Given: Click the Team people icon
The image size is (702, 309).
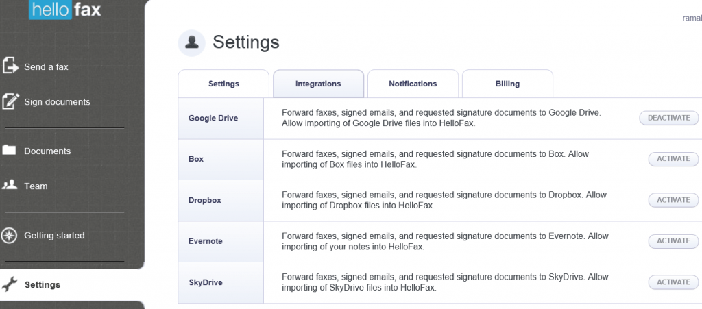Looking at the screenshot, I should [10, 185].
